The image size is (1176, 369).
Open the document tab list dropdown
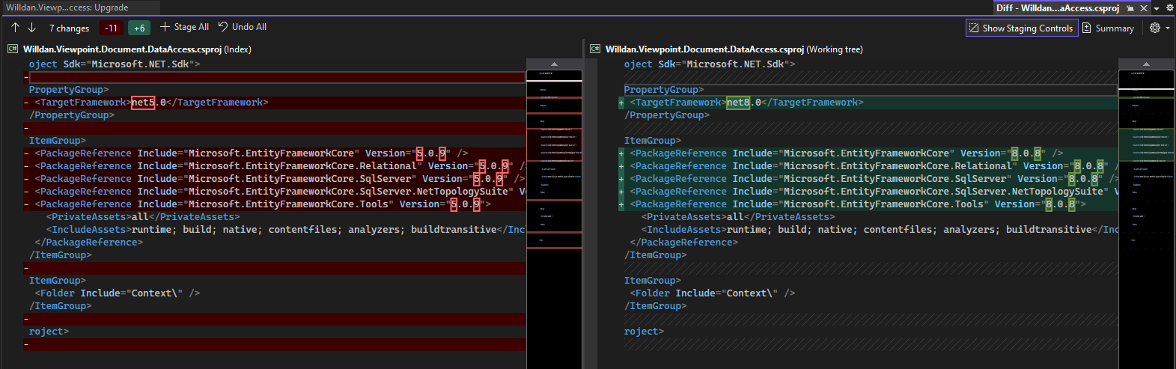click(x=1157, y=8)
